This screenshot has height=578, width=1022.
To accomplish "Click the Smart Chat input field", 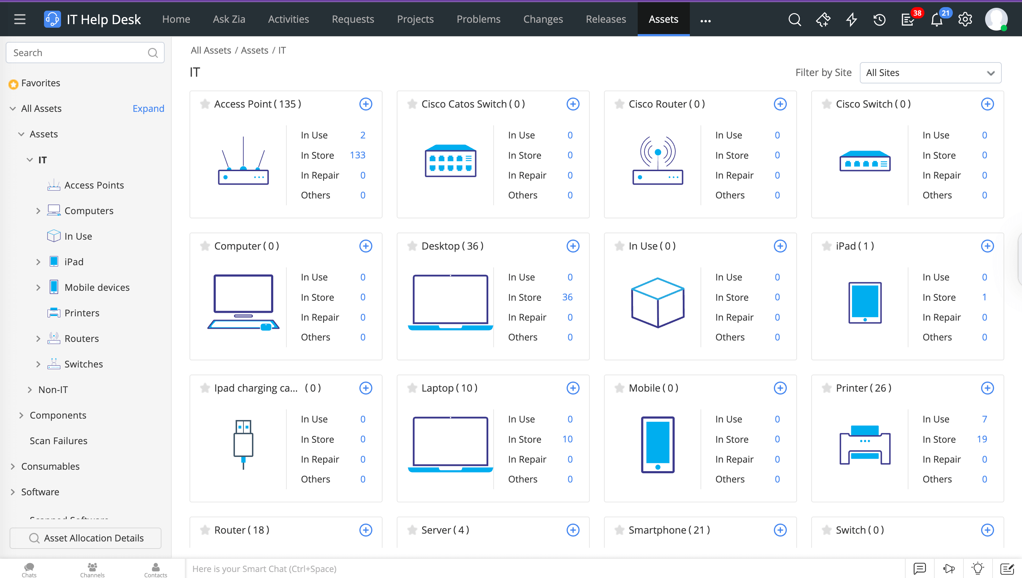I will (544, 568).
